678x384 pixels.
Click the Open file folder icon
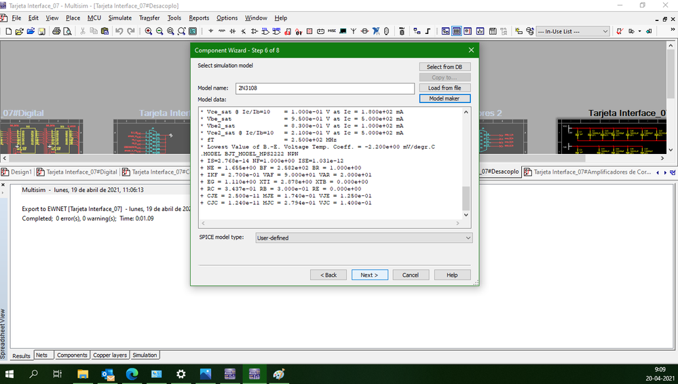19,31
